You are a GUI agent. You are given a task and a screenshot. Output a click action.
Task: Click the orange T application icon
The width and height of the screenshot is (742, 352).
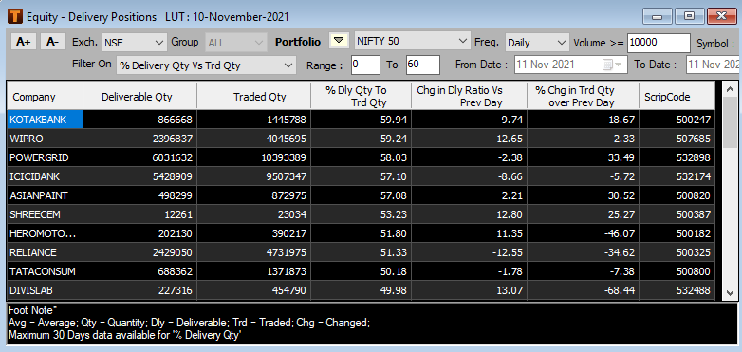15,16
